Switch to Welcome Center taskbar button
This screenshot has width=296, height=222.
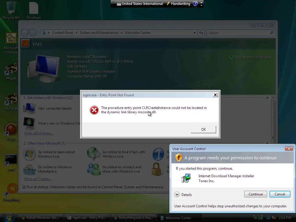[180, 218]
